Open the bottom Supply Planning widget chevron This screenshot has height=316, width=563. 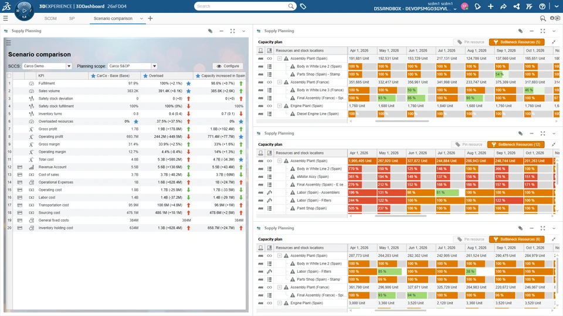point(554,228)
